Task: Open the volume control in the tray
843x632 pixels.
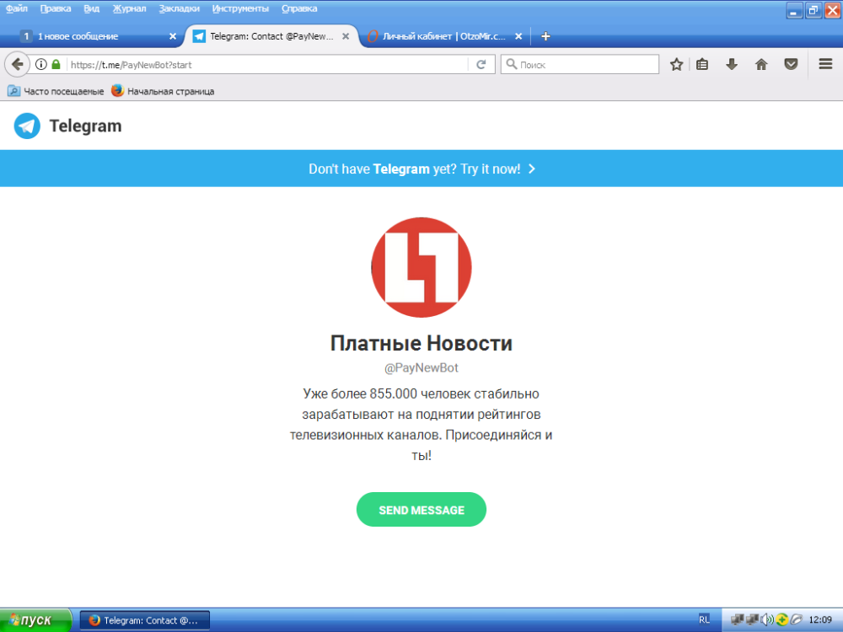Action: tap(767, 619)
